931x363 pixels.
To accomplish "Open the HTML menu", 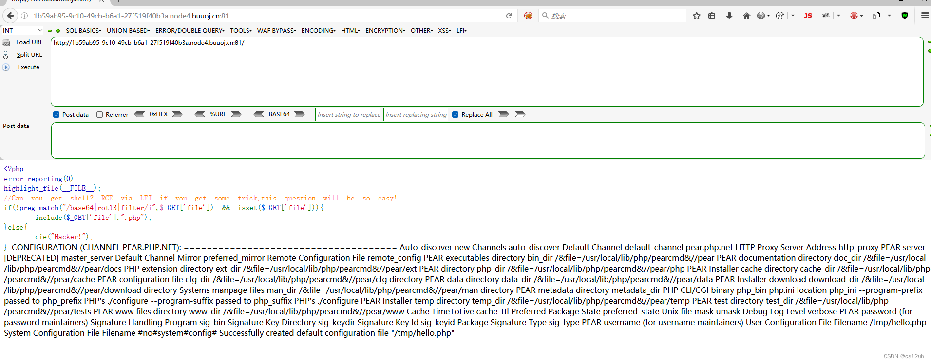I will pos(350,30).
